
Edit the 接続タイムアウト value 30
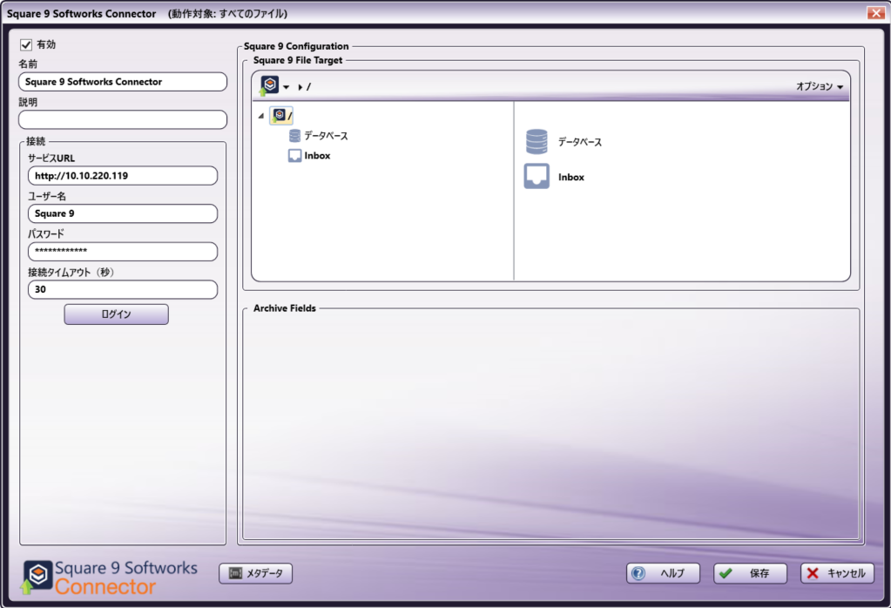pyautogui.click(x=123, y=289)
